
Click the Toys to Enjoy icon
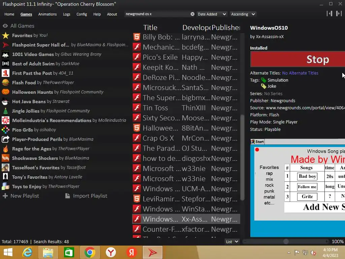[5, 186]
